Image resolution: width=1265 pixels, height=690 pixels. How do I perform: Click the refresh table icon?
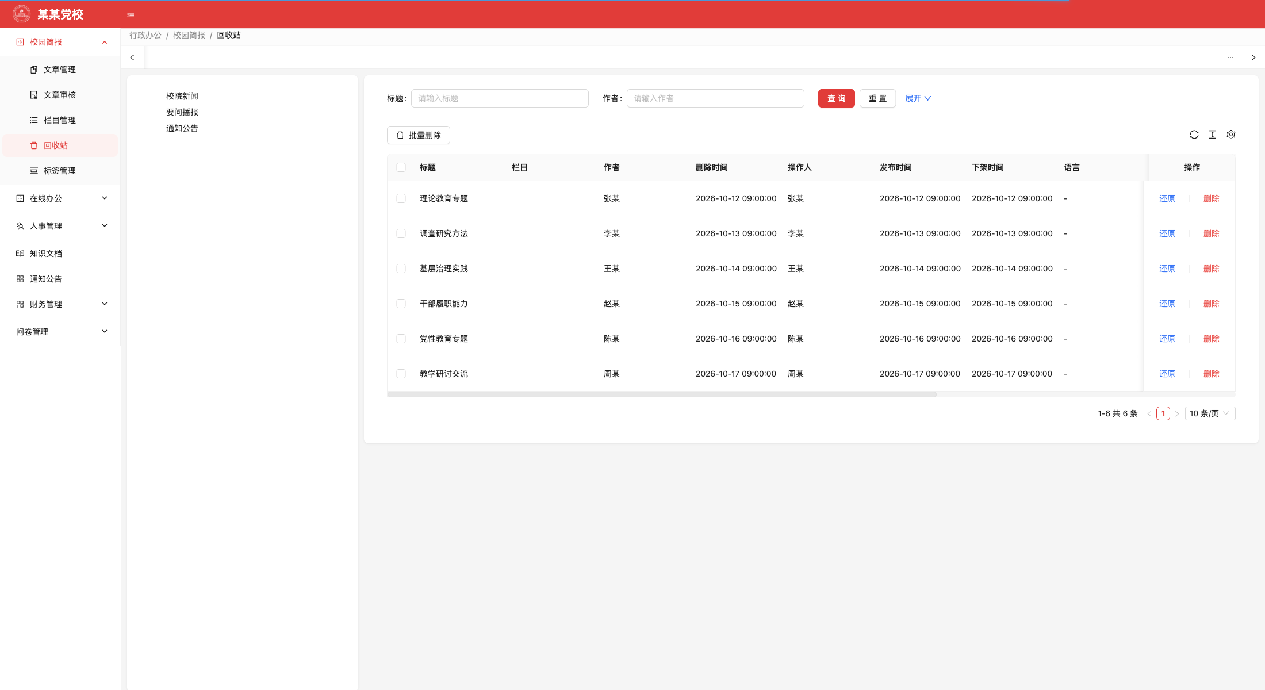(x=1194, y=135)
